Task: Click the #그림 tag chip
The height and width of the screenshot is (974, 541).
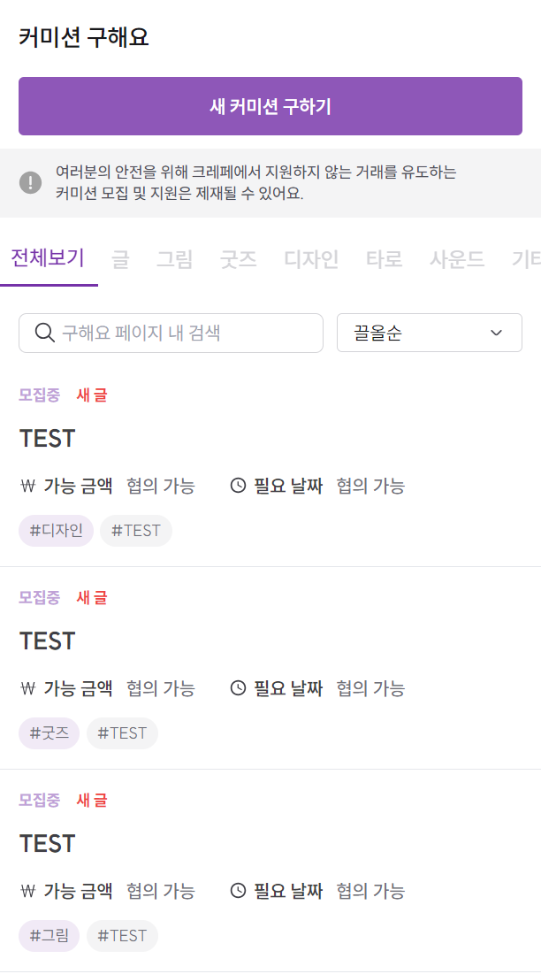Action: click(49, 935)
